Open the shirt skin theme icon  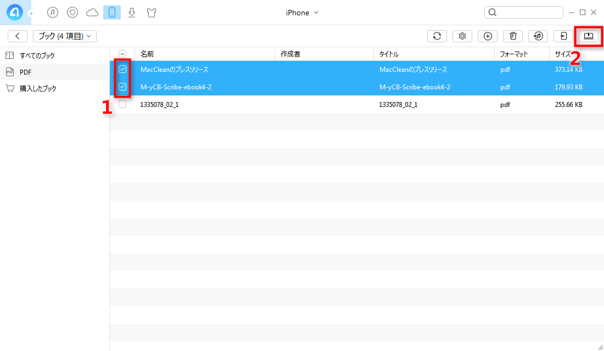(152, 12)
